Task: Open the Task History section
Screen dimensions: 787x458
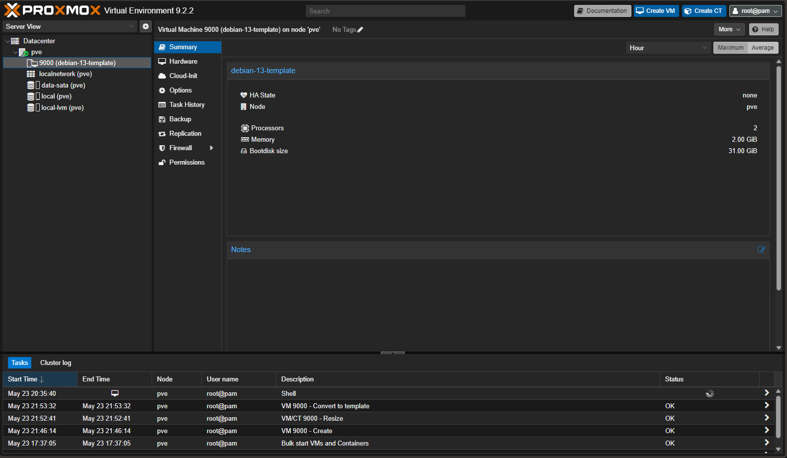Action: point(188,105)
